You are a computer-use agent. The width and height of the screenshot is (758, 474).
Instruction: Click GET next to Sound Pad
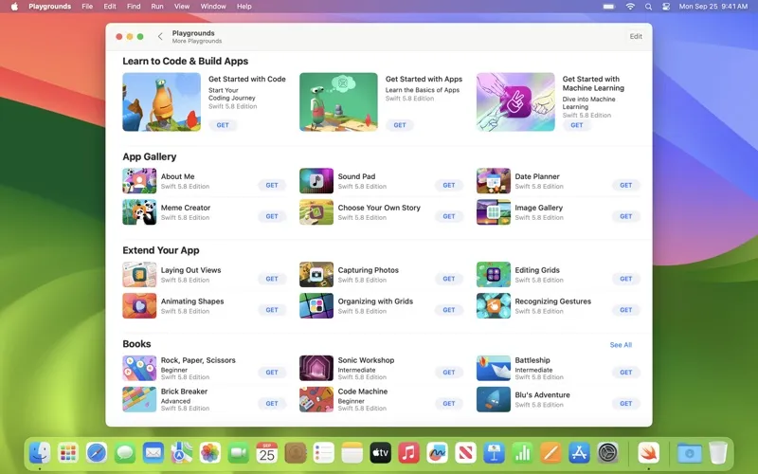(x=448, y=185)
